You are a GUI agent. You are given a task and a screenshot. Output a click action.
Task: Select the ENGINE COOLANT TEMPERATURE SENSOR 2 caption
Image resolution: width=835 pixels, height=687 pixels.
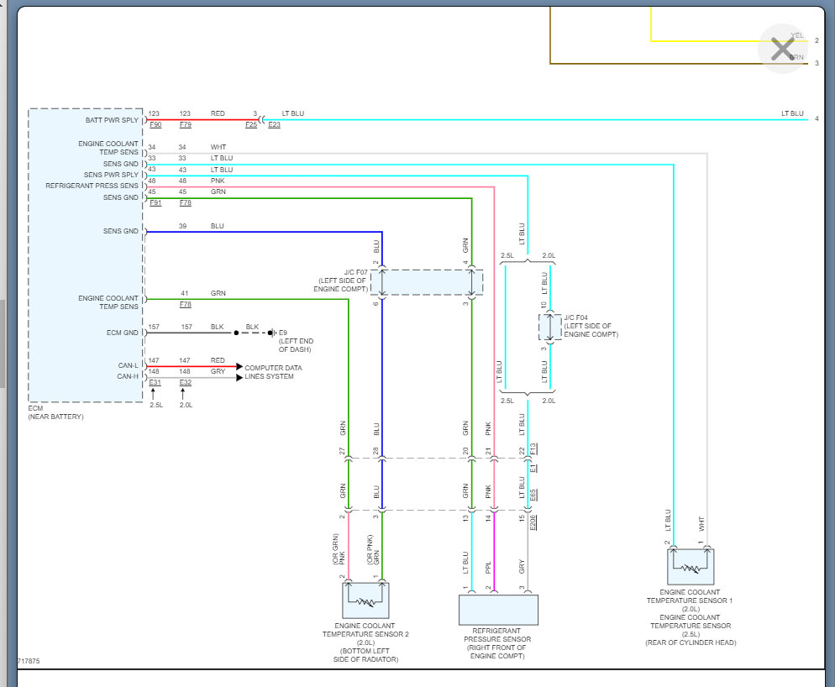pos(365,642)
